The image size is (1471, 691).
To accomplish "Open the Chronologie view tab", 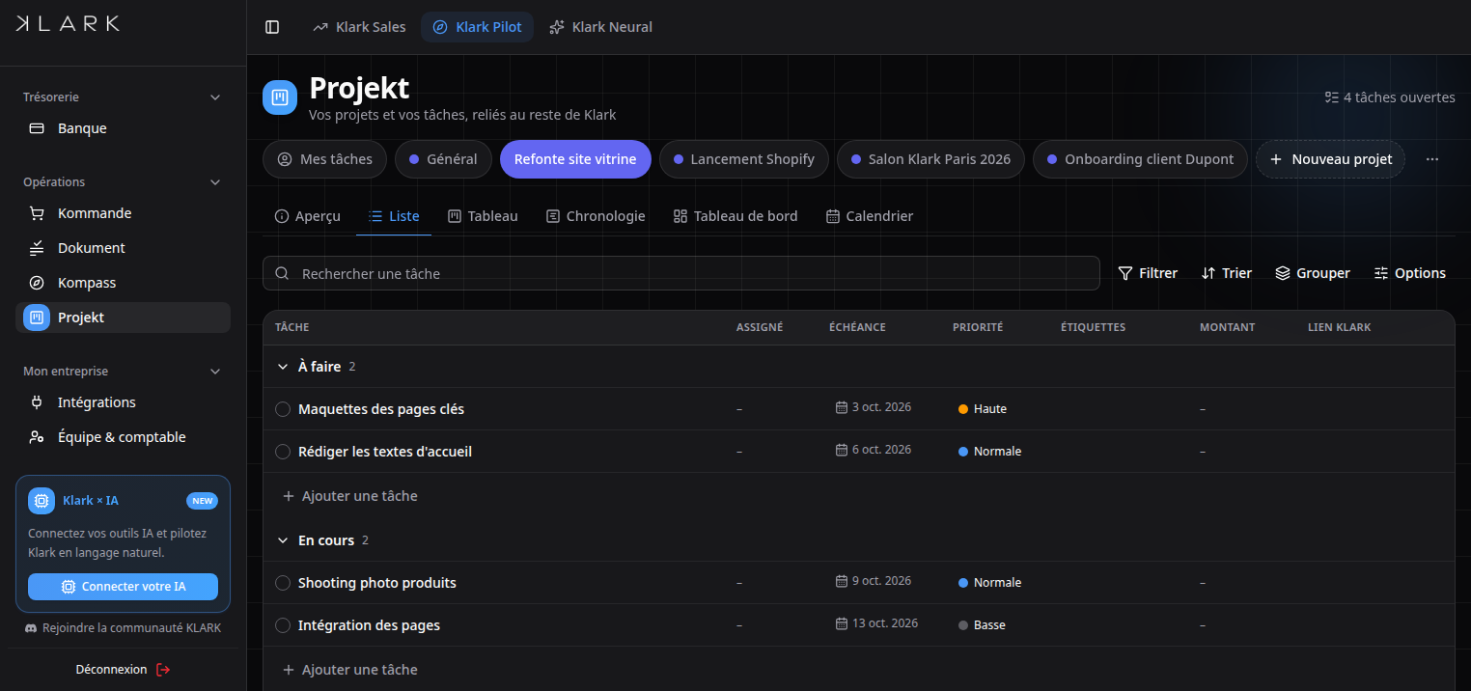I will [x=596, y=216].
